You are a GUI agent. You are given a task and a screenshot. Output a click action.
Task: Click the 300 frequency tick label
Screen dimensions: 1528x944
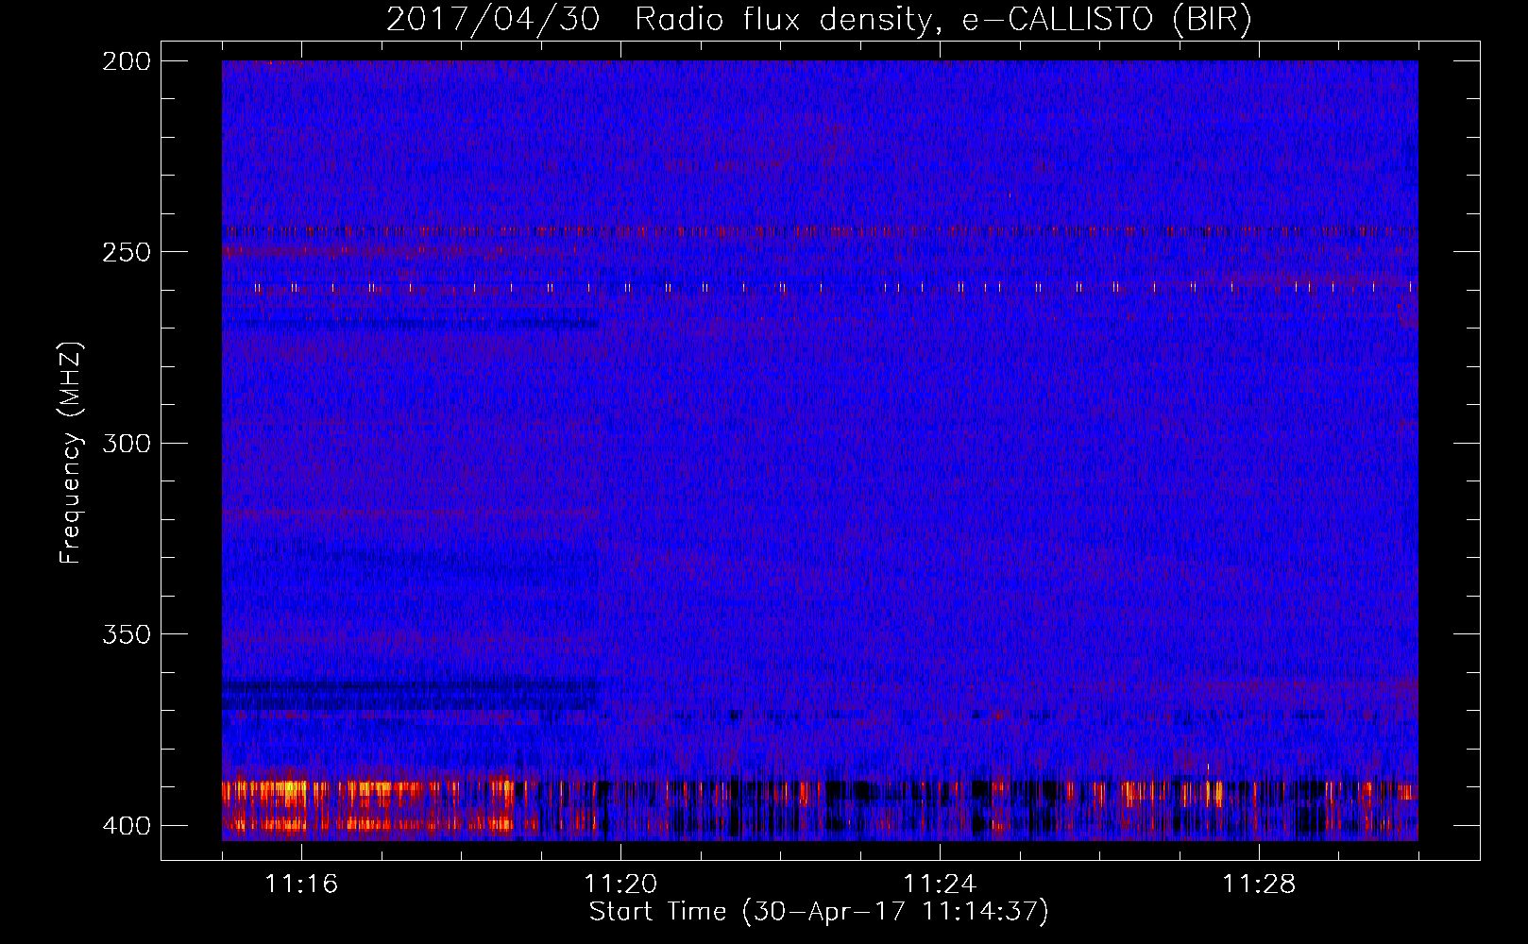(x=127, y=443)
